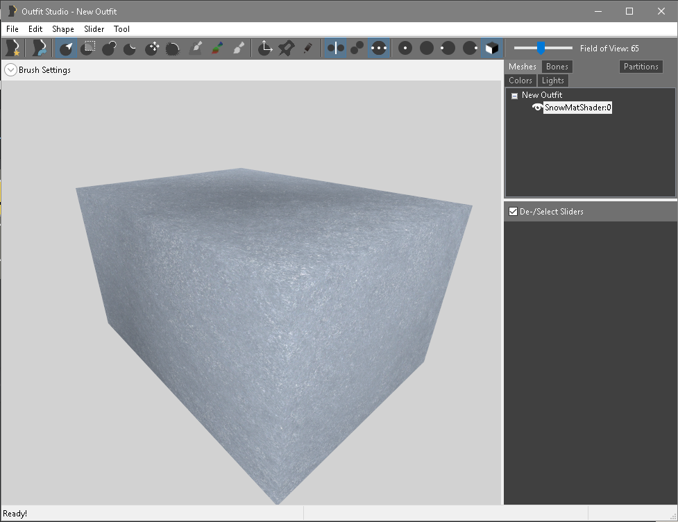Expand the Brush Settings panel
This screenshot has width=678, height=522.
click(x=11, y=70)
